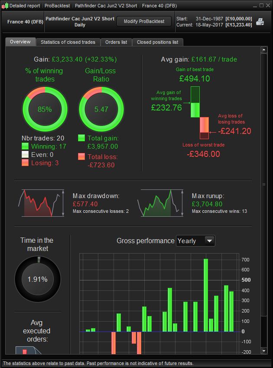The height and width of the screenshot is (368, 273).
Task: Click the max drawdown chart thumbnail
Action: click(x=41, y=203)
